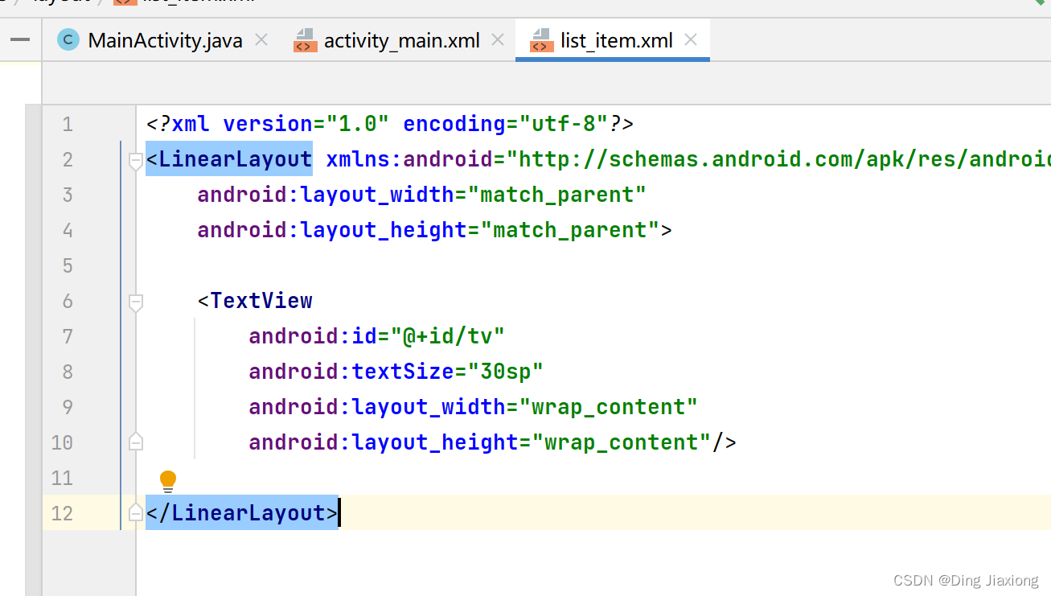
Task: Click the layout_height="match_parent" attribute
Action: [429, 230]
